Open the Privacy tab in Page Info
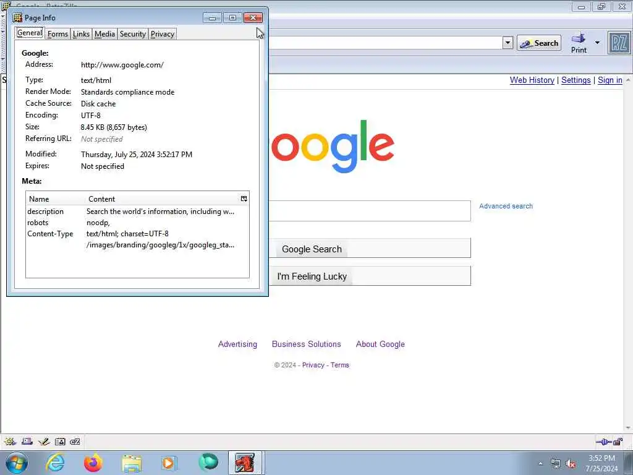 [163, 34]
